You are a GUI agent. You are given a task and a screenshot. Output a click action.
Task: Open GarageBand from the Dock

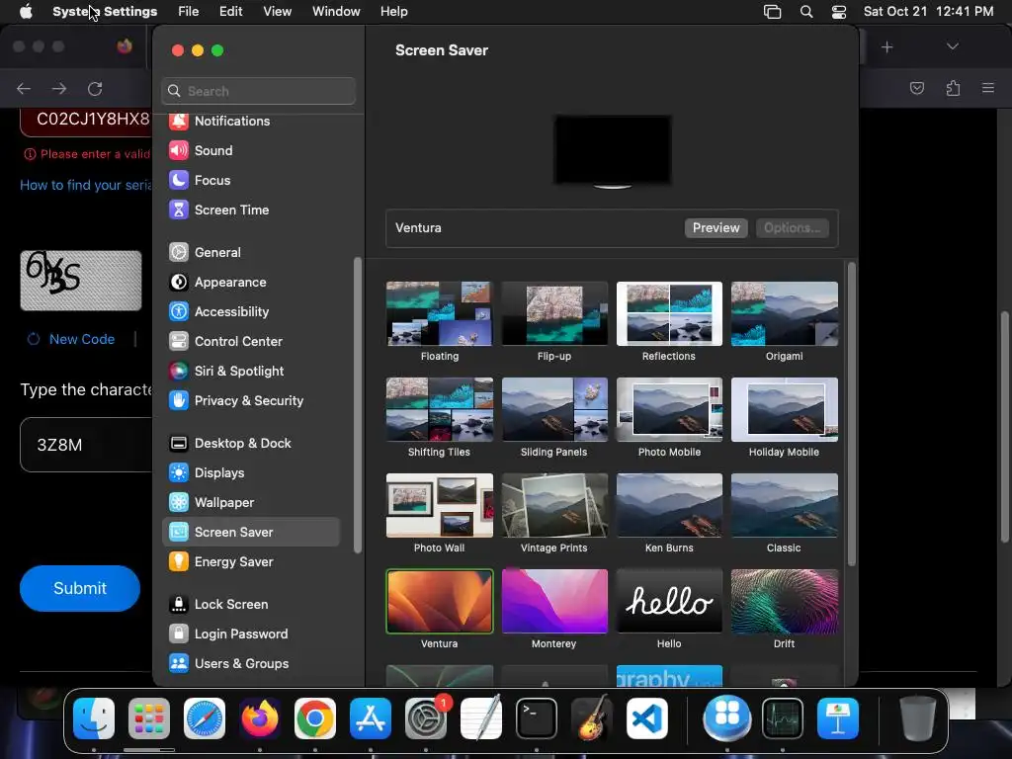click(592, 718)
